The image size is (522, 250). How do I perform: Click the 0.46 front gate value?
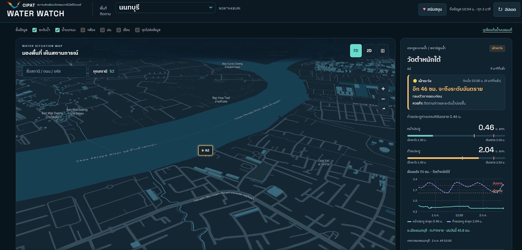coord(486,127)
